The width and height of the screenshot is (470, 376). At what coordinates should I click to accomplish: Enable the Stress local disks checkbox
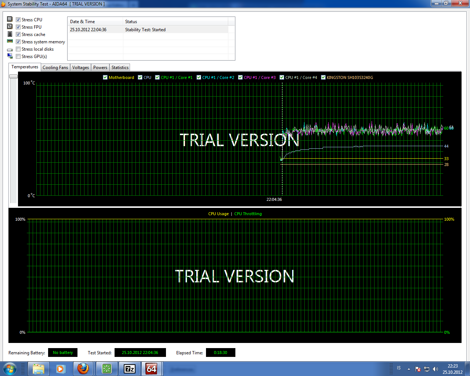point(18,49)
